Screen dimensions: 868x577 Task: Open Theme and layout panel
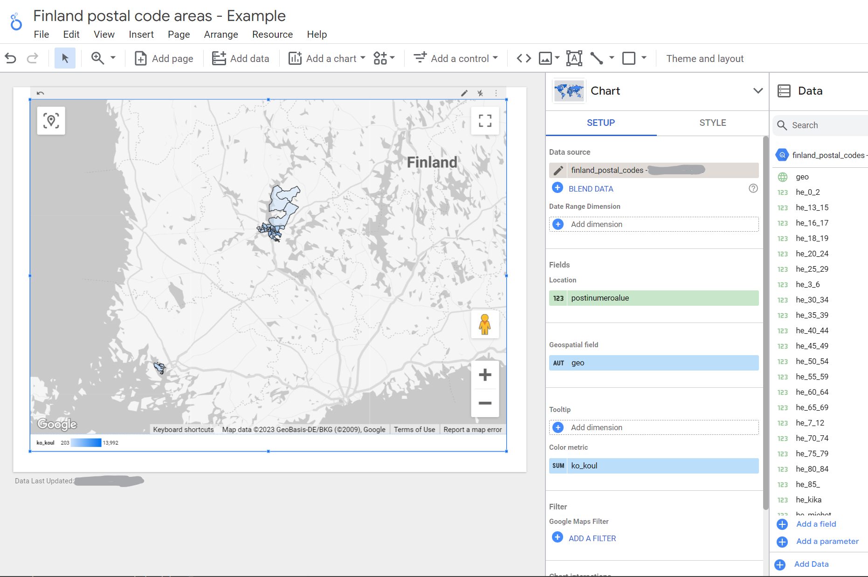click(x=705, y=59)
